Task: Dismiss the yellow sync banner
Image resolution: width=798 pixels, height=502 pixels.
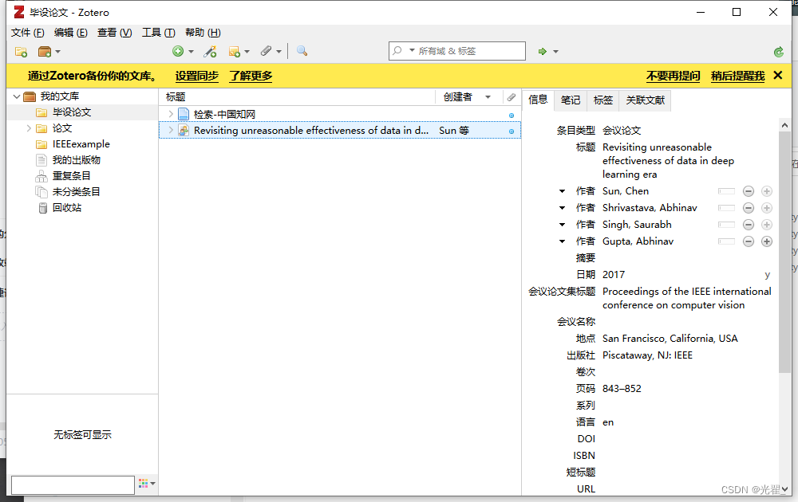Action: pos(777,76)
